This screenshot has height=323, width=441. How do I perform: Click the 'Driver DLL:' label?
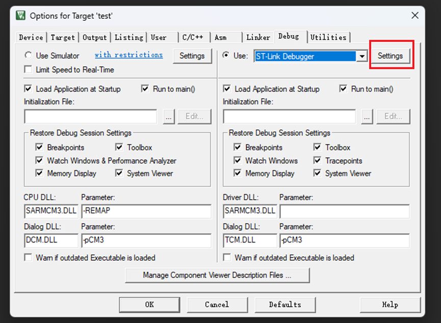pos(241,197)
